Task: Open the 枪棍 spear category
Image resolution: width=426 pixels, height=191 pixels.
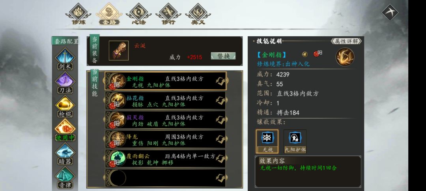Action: (x=65, y=107)
